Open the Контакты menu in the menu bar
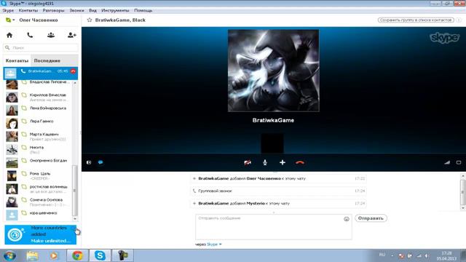This screenshot has width=466, height=262. coord(28,10)
